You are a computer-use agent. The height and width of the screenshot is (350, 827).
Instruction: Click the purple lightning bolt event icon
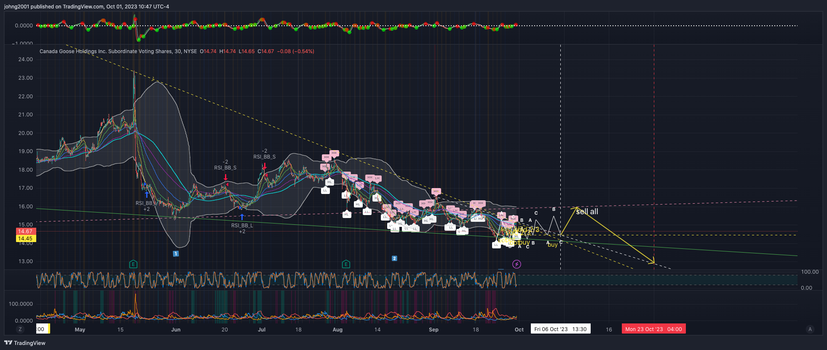pos(517,264)
